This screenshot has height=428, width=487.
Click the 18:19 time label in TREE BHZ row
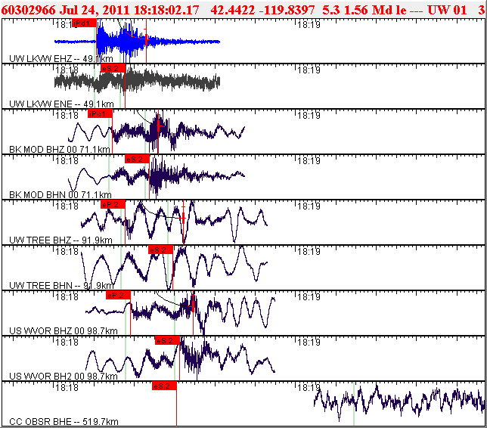(x=309, y=206)
